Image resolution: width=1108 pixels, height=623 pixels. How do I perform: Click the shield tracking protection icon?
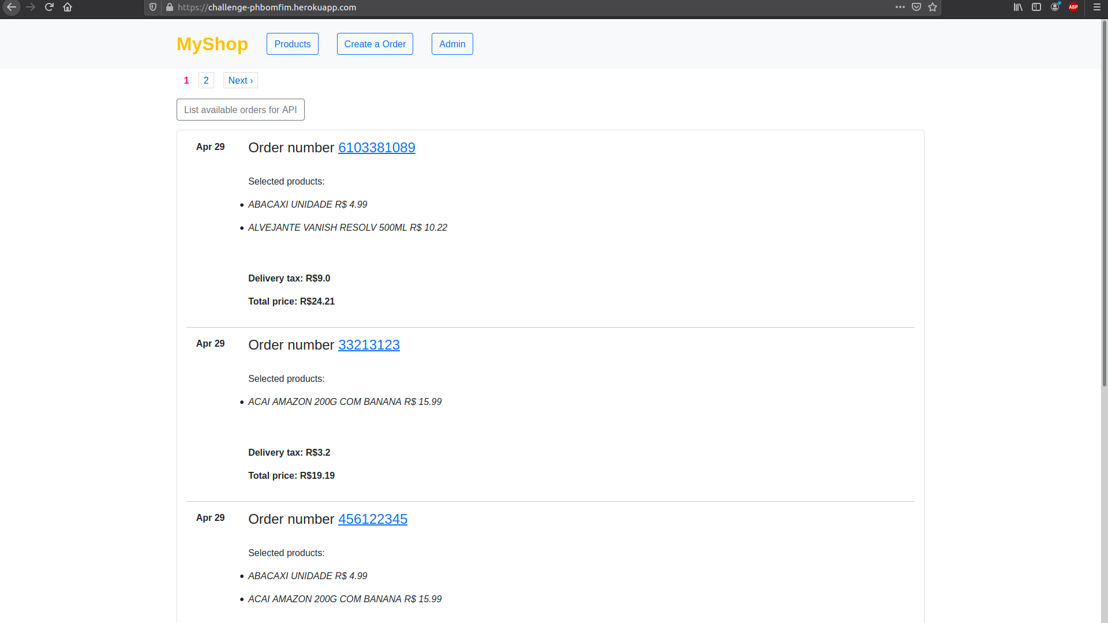153,7
